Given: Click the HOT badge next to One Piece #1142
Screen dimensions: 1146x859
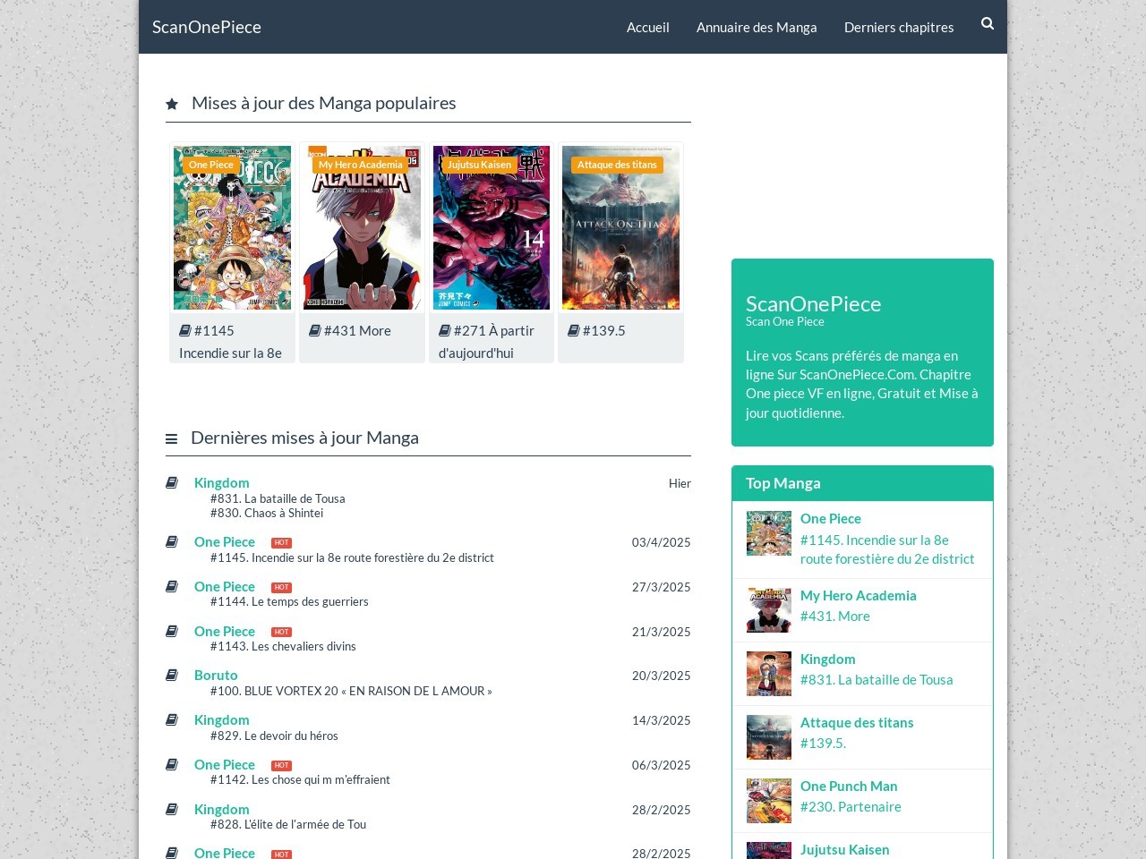Looking at the screenshot, I should 281,765.
